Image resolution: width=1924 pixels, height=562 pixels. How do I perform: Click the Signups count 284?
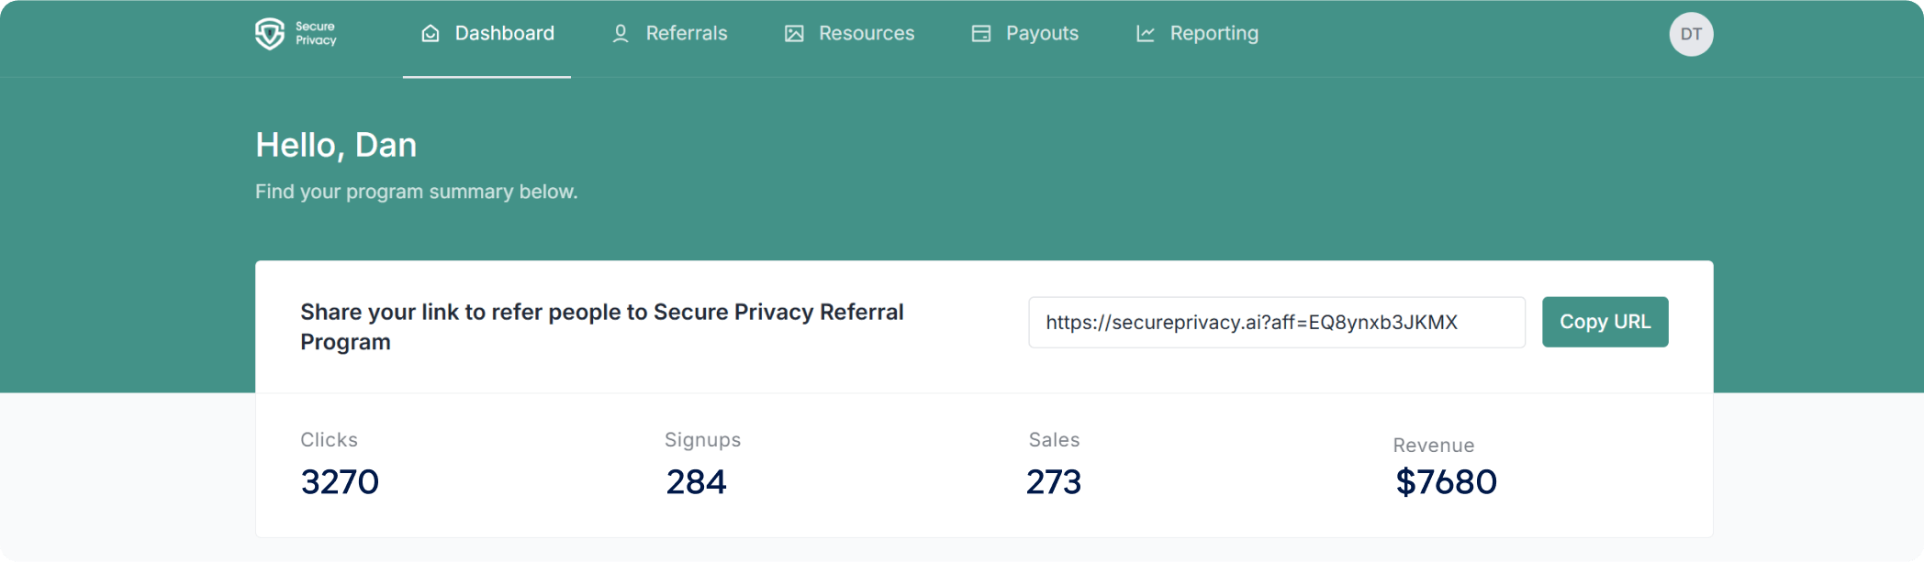click(x=696, y=482)
